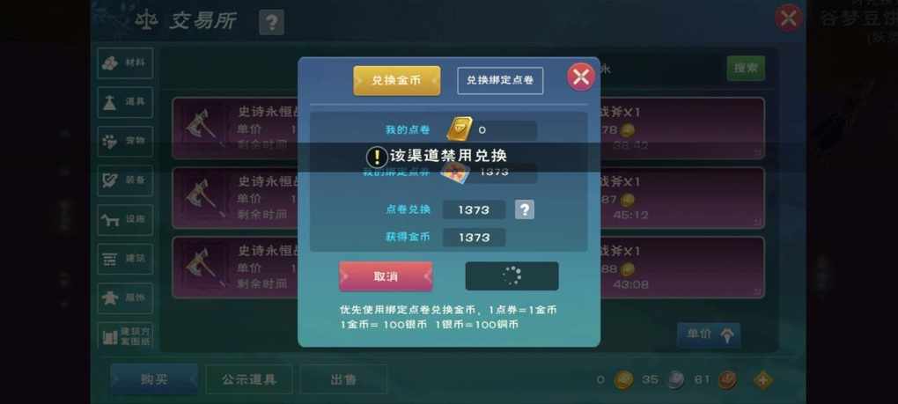Open the 出售 sell tab
The height and width of the screenshot is (404, 898).
pos(343,379)
